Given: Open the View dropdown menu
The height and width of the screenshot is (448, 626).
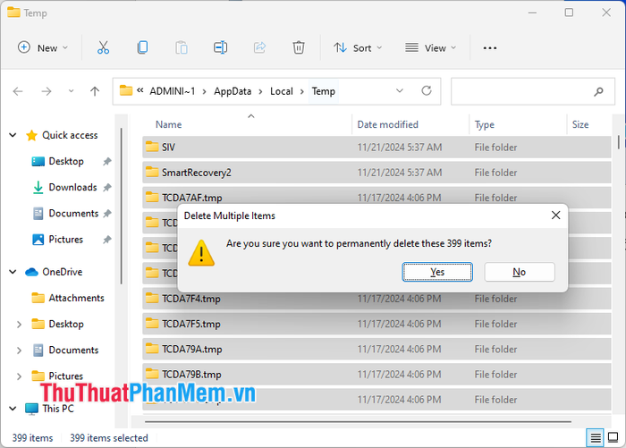Looking at the screenshot, I should (430, 48).
